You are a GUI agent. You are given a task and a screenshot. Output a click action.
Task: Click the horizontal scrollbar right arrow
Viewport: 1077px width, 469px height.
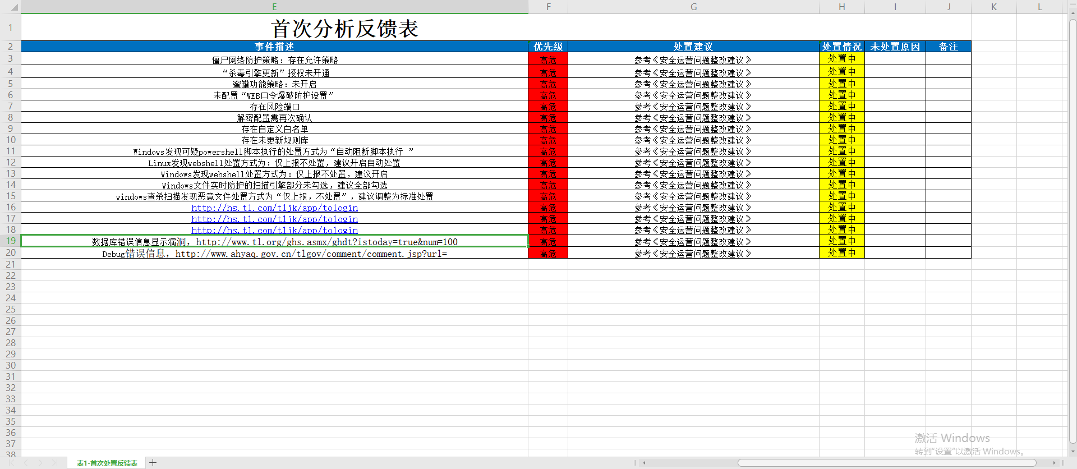(1054, 463)
